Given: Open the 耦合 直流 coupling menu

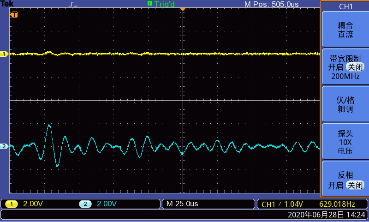Looking at the screenshot, I should tap(345, 30).
